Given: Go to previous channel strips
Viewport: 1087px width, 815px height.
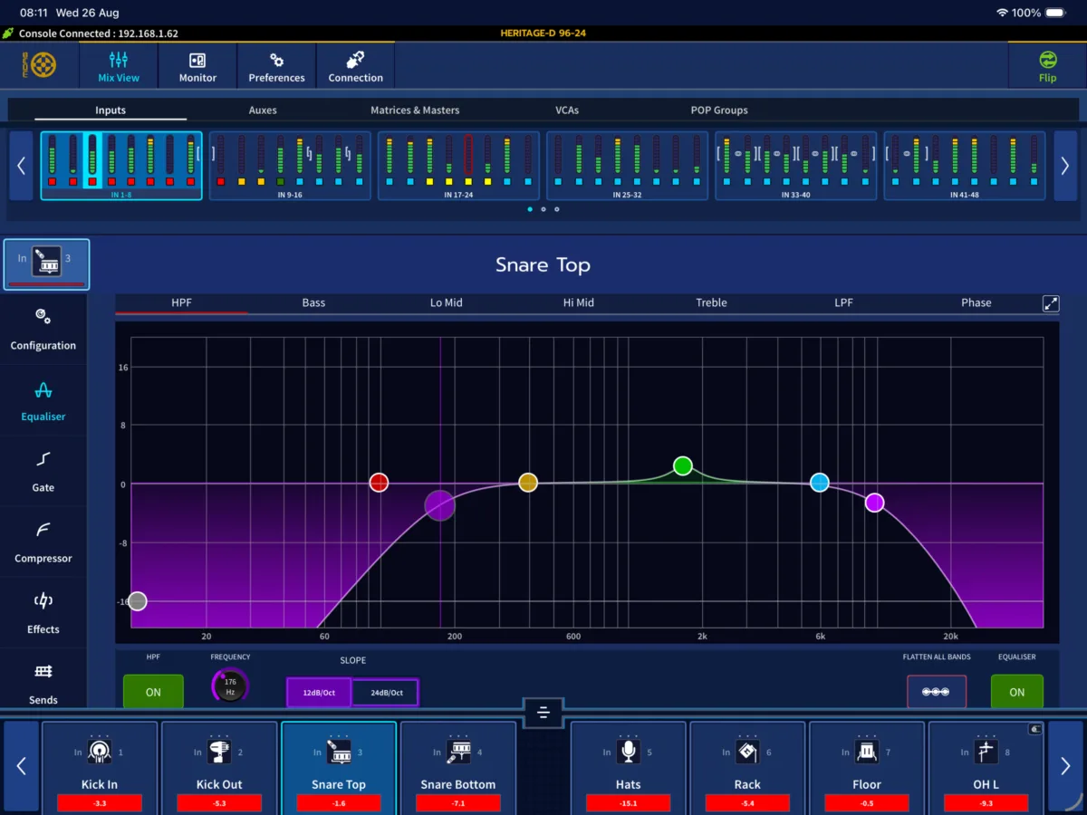Looking at the screenshot, I should click(x=21, y=767).
